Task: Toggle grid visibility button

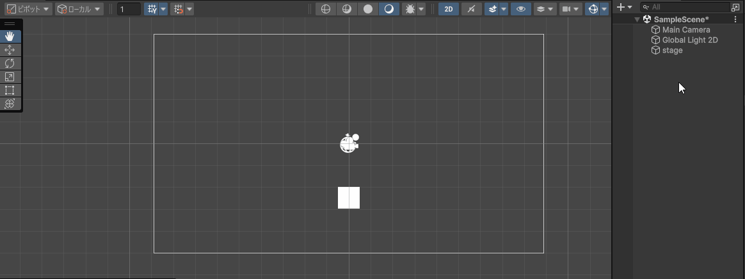Action: click(x=152, y=8)
